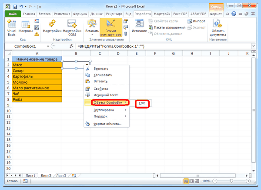The image size is (261, 190).
Task: Choose Исходный текст in context menu
Action: 107,95
